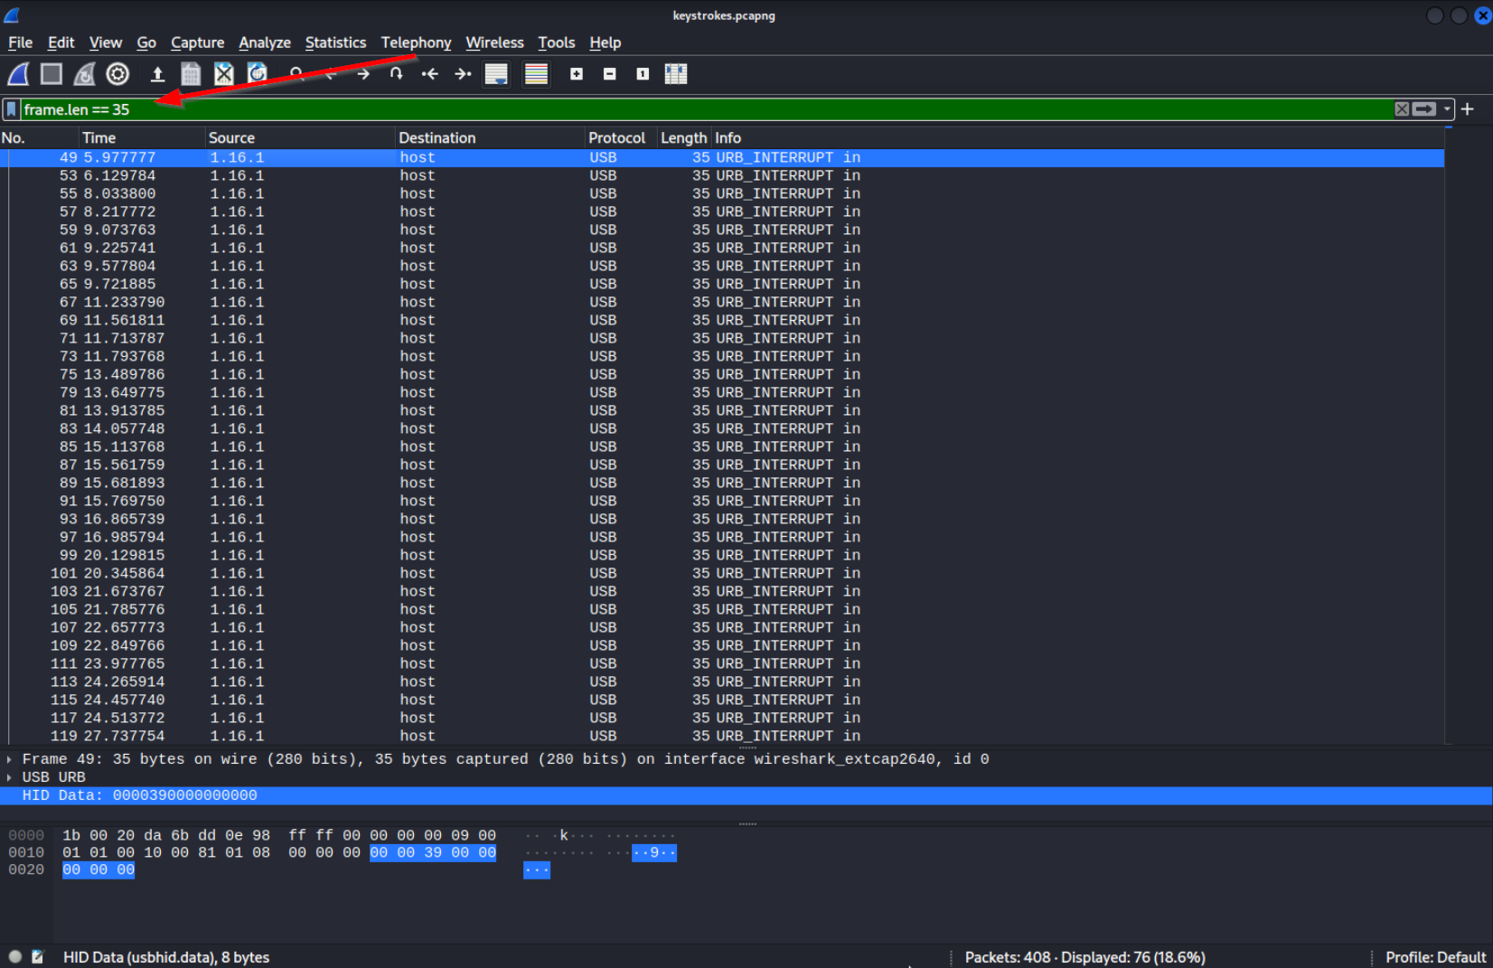Click the 39 byte in the hex pane
This screenshot has width=1493, height=968.
(x=433, y=852)
